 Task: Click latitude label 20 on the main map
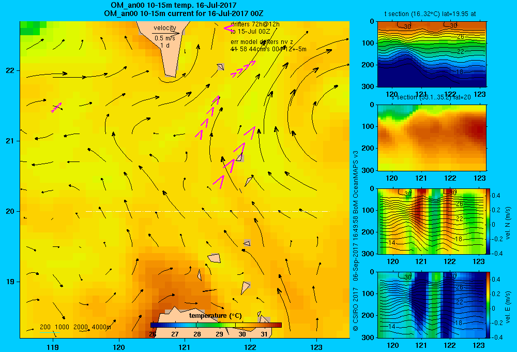point(10,211)
